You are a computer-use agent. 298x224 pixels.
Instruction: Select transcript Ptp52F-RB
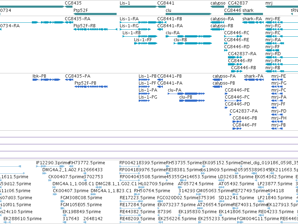[x=84, y=26]
